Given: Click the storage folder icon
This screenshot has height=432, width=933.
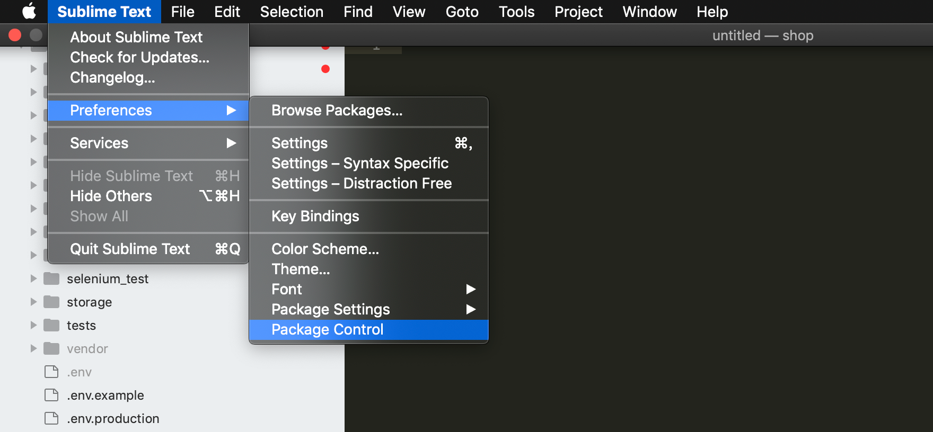Looking at the screenshot, I should point(51,302).
